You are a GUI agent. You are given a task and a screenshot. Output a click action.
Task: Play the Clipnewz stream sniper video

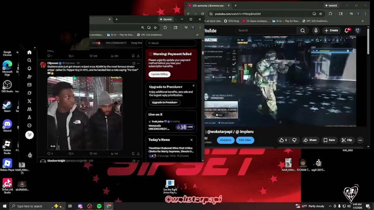pyautogui.click(x=85, y=113)
